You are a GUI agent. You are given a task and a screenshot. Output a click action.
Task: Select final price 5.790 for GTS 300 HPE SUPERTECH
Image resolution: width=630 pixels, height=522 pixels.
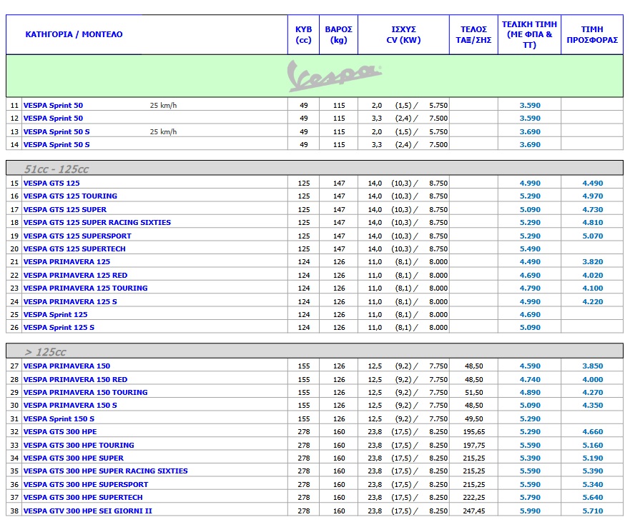[530, 498]
